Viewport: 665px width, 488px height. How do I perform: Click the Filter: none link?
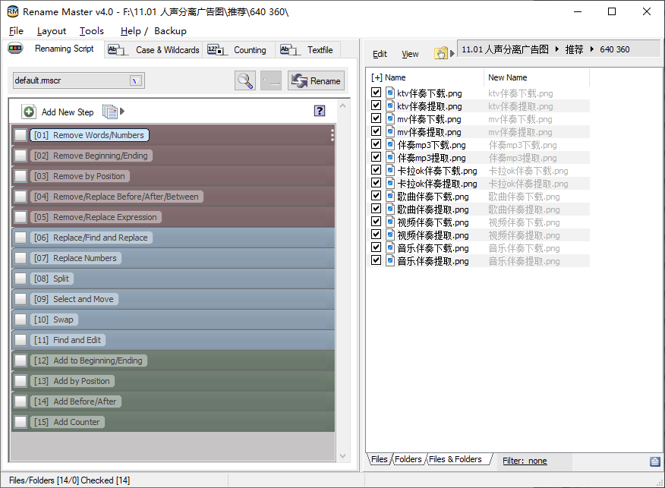point(525,461)
